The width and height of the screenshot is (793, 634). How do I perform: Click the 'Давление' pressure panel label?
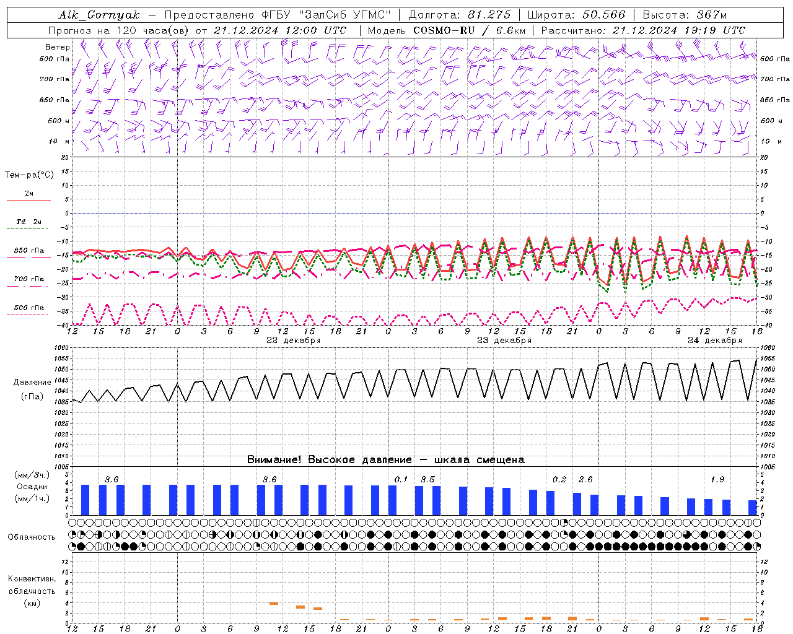31,383
